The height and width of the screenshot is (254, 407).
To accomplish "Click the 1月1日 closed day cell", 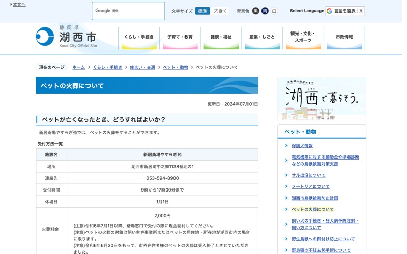I will point(162,202).
